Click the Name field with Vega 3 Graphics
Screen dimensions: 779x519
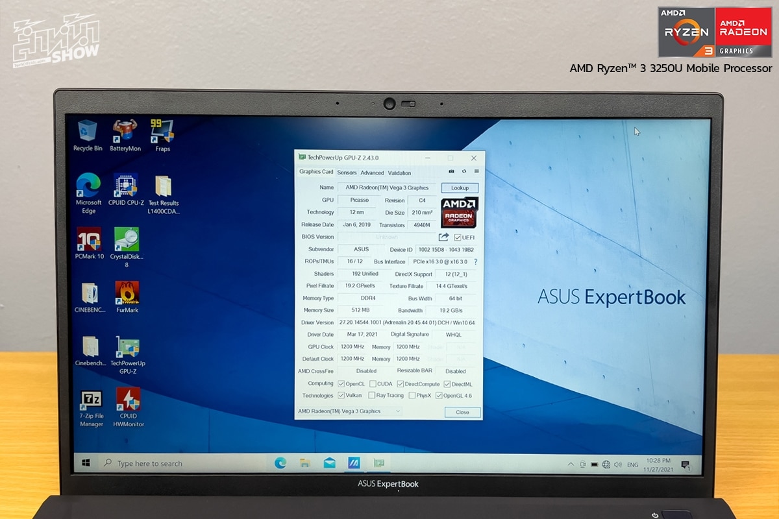click(387, 188)
